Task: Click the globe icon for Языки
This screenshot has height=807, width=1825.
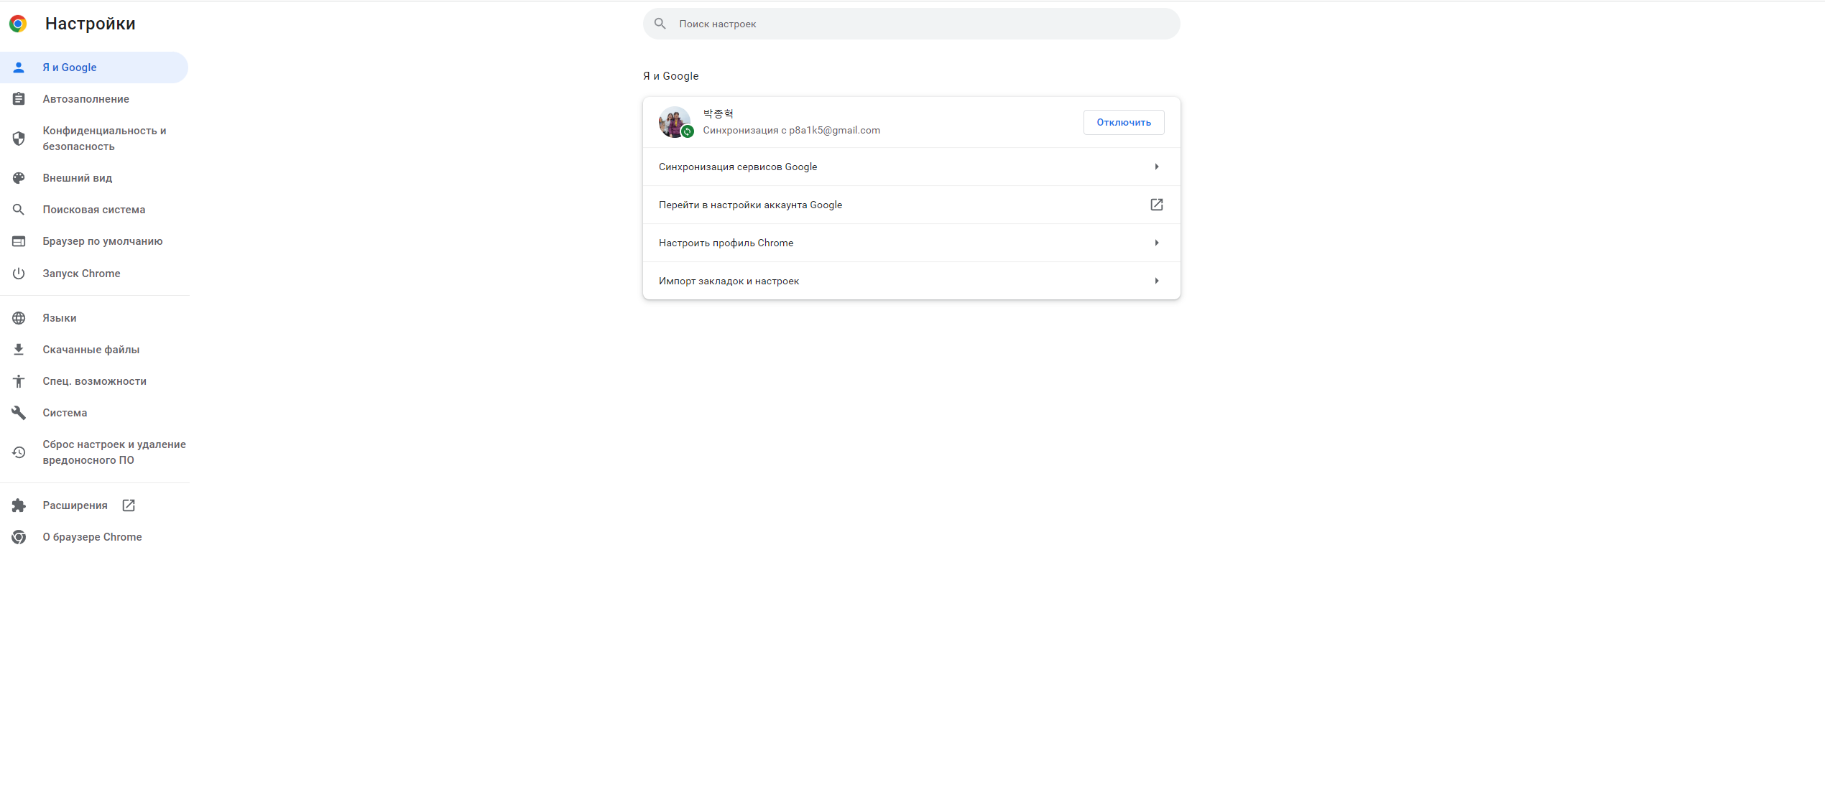Action: coord(19,318)
